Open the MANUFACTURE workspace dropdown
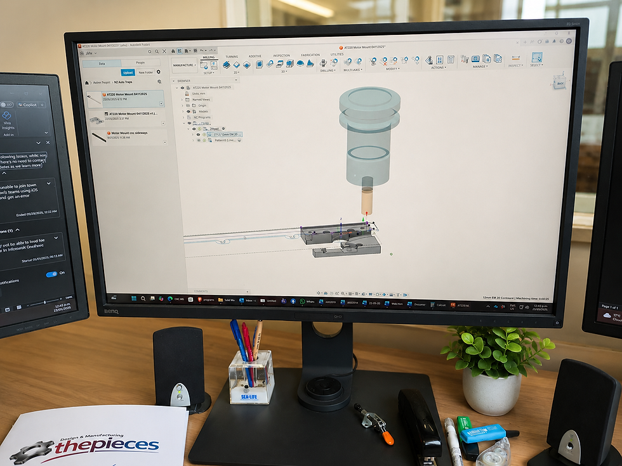 [185, 65]
